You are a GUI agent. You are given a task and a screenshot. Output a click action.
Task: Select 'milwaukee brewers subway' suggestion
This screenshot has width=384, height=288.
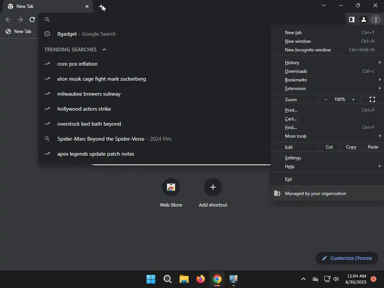(155, 94)
